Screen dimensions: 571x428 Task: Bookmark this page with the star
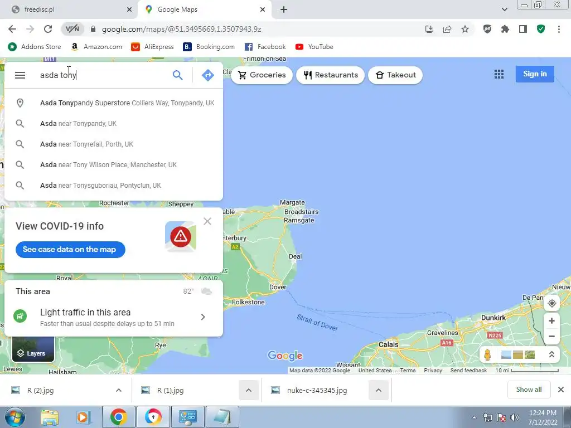click(x=465, y=29)
